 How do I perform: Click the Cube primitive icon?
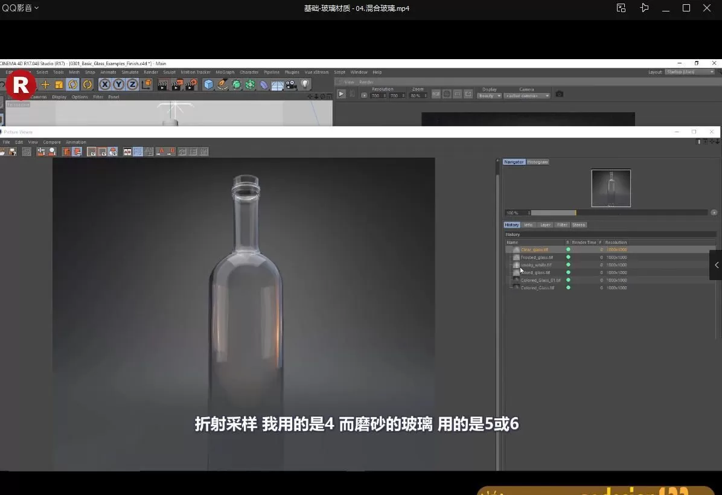(208, 85)
